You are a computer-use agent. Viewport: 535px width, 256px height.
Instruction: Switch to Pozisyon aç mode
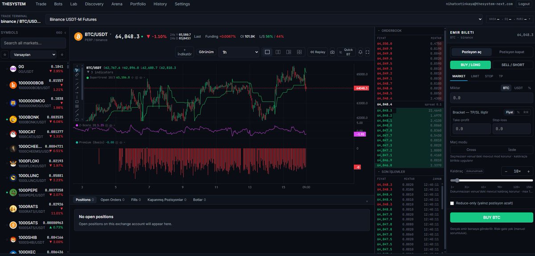(x=471, y=52)
